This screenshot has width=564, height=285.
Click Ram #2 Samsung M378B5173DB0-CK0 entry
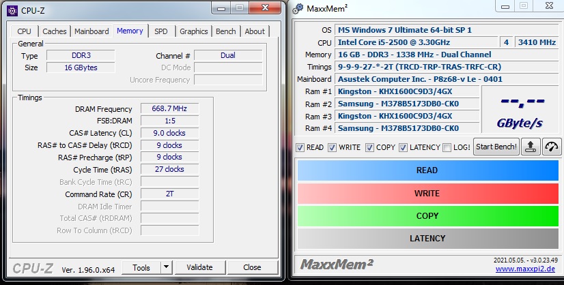tap(407, 104)
